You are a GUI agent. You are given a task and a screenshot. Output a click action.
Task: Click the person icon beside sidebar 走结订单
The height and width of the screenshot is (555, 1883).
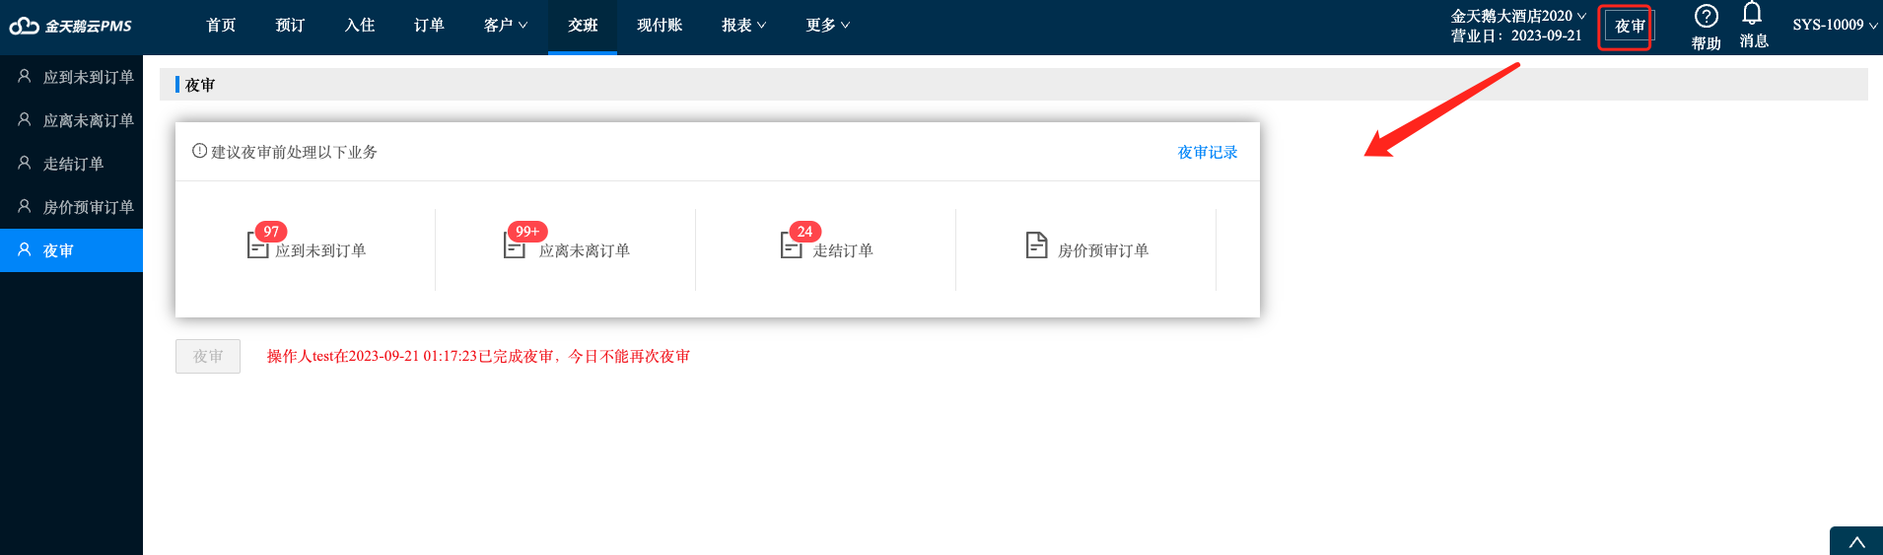pyautogui.click(x=25, y=163)
